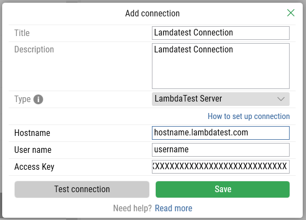Screen dimensions: 306x220
Task: Click the Test connection button
Action: coord(82,189)
